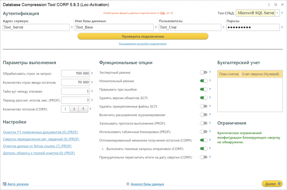This screenshot has height=190, width=287.
Task: Click the Далее button
Action: tap(272, 184)
